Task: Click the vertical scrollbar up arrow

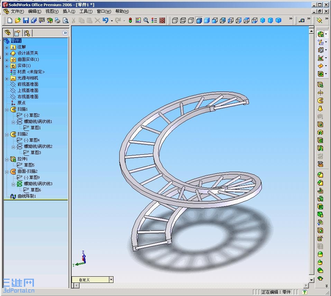Action: pos(311,31)
